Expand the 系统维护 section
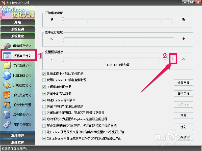202x151 pixels. click(18, 142)
